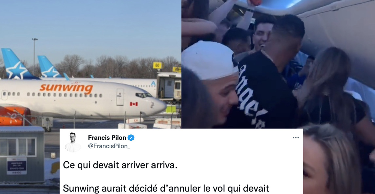Screen dimensions: 375x194
Task: Select the text "Ce qui devait arriver arriva."
Action: pyautogui.click(x=120, y=165)
